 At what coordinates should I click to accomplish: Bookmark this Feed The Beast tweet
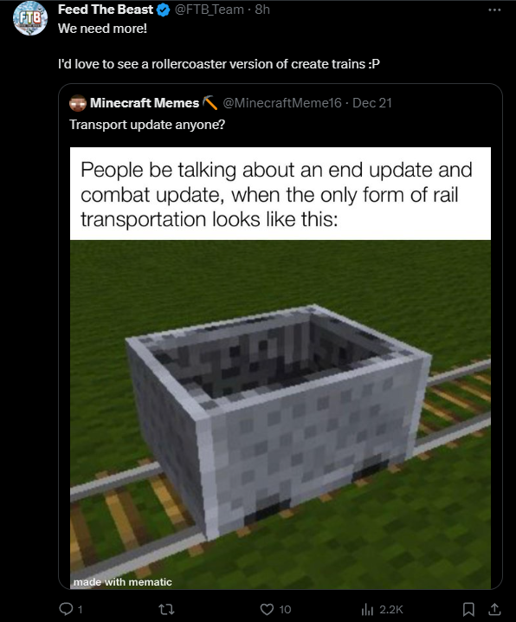pos(468,609)
